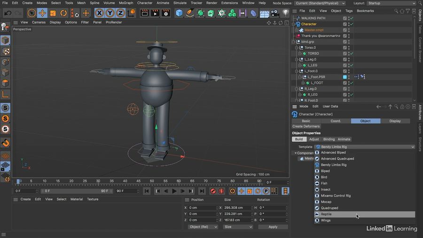Switch to the Binding tab
Screen dimensions: 423x238
pyautogui.click(x=329, y=139)
